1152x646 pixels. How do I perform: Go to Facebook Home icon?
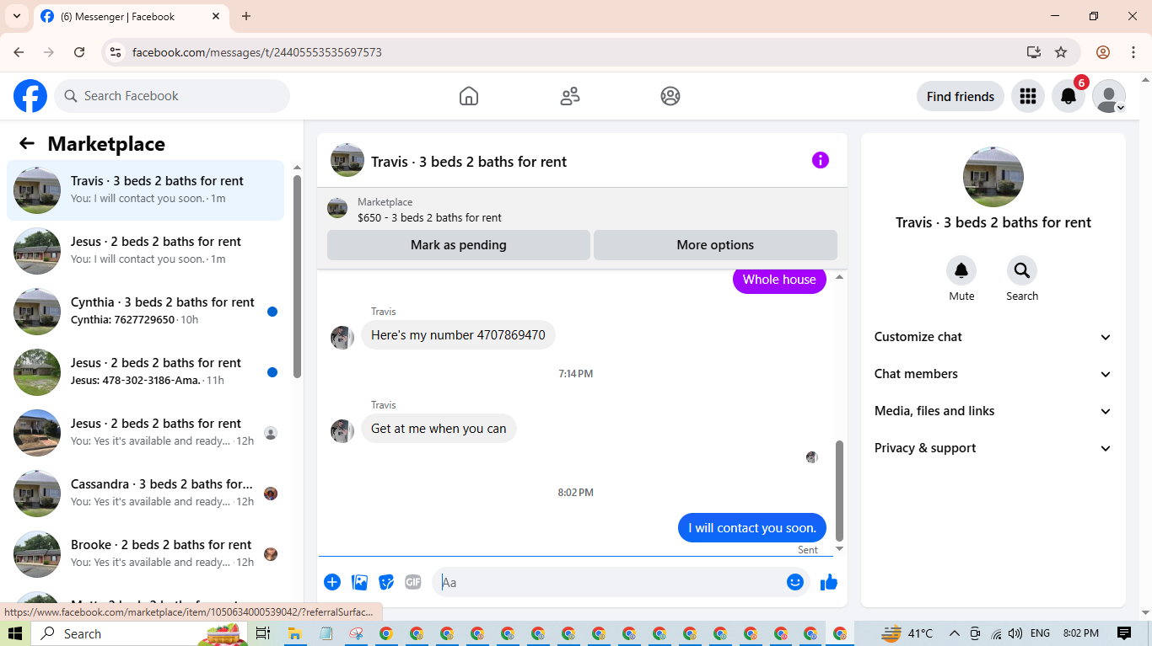click(469, 96)
